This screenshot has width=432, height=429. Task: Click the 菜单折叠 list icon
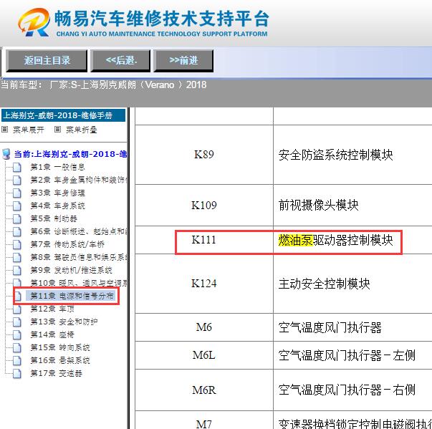coord(57,130)
